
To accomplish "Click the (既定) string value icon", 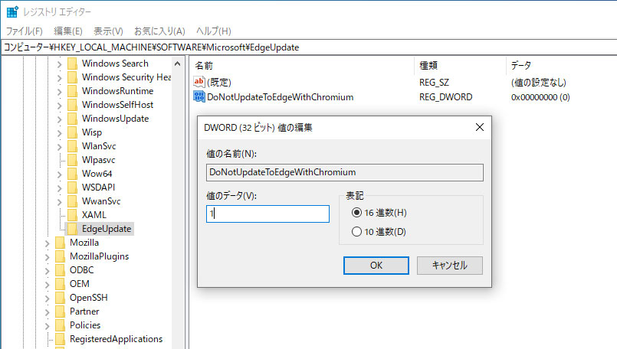I will 199,82.
